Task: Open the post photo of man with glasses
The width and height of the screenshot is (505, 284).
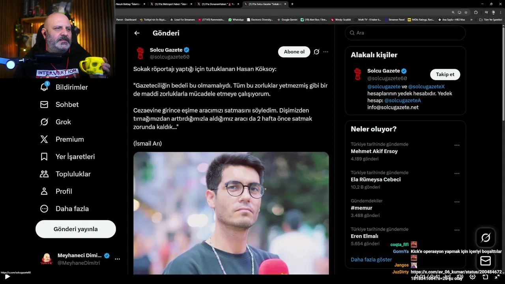Action: click(x=231, y=213)
